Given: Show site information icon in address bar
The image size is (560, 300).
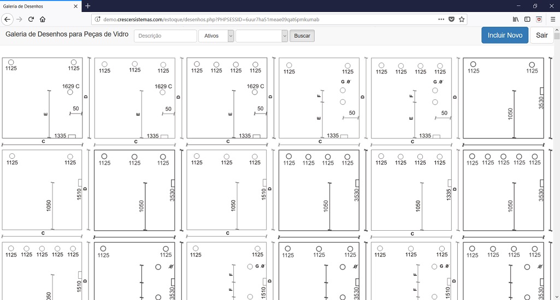Looking at the screenshot, I should click(97, 20).
